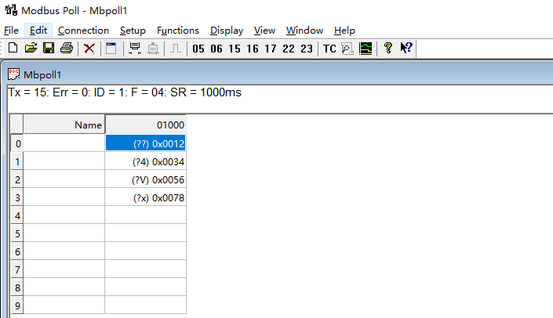Click row header number 9
The image size is (553, 318).
point(17,305)
